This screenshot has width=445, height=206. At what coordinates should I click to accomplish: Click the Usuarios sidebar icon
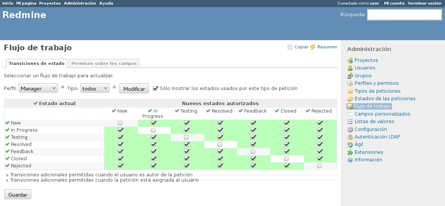[350, 68]
